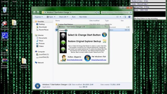Close the Start Button Changer v2.6 dialog
This screenshot has height=94, width=167.
105,26
